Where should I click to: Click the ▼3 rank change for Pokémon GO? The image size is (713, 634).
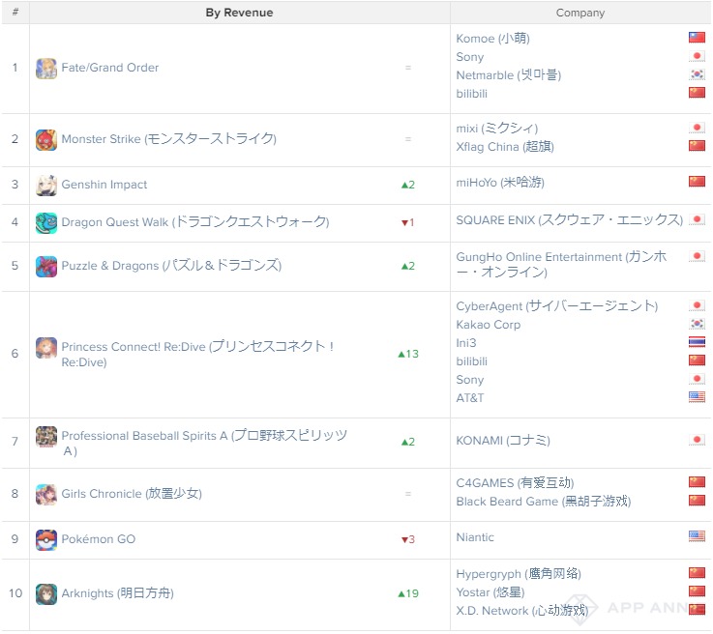point(408,539)
